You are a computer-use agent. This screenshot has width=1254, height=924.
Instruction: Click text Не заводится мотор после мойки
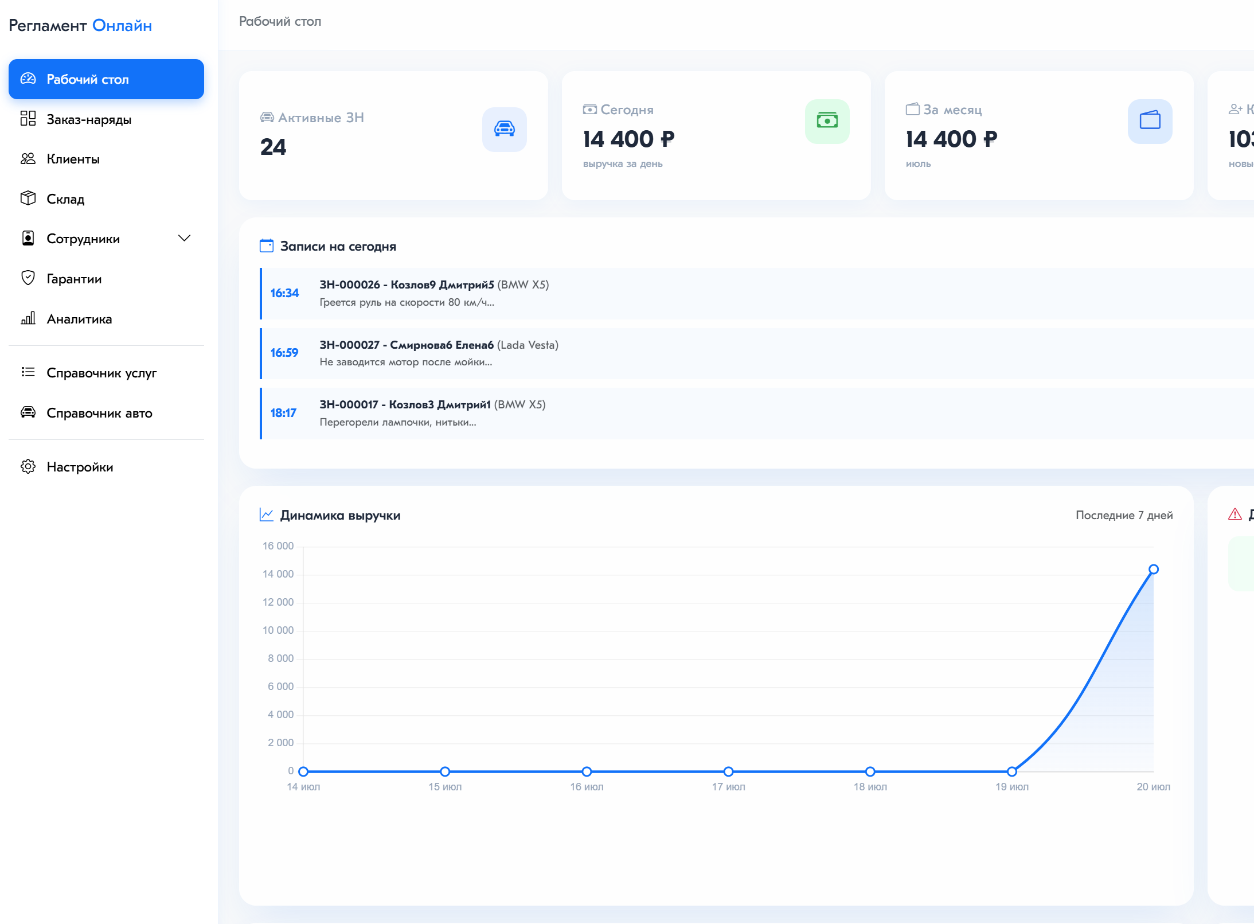pyautogui.click(x=405, y=362)
